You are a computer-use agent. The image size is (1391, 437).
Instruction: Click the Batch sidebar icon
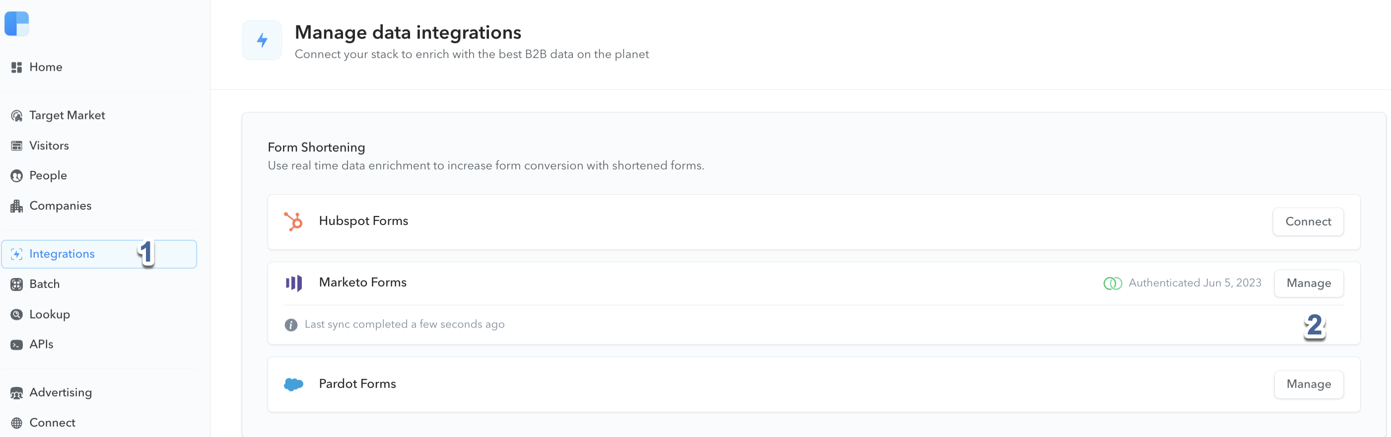coord(17,284)
